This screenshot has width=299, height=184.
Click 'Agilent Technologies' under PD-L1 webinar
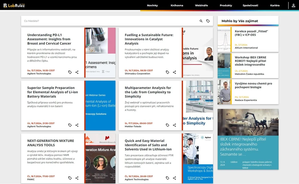coord(39,74)
